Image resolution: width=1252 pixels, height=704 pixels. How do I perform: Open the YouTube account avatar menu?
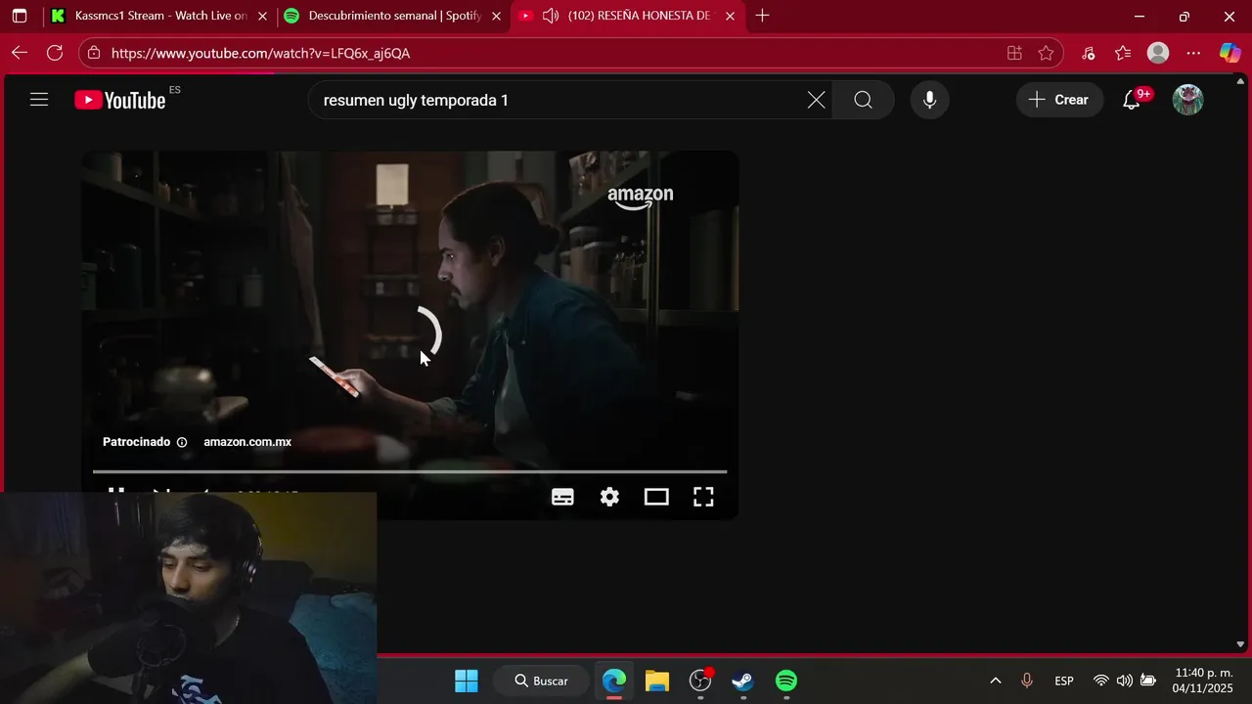1187,100
